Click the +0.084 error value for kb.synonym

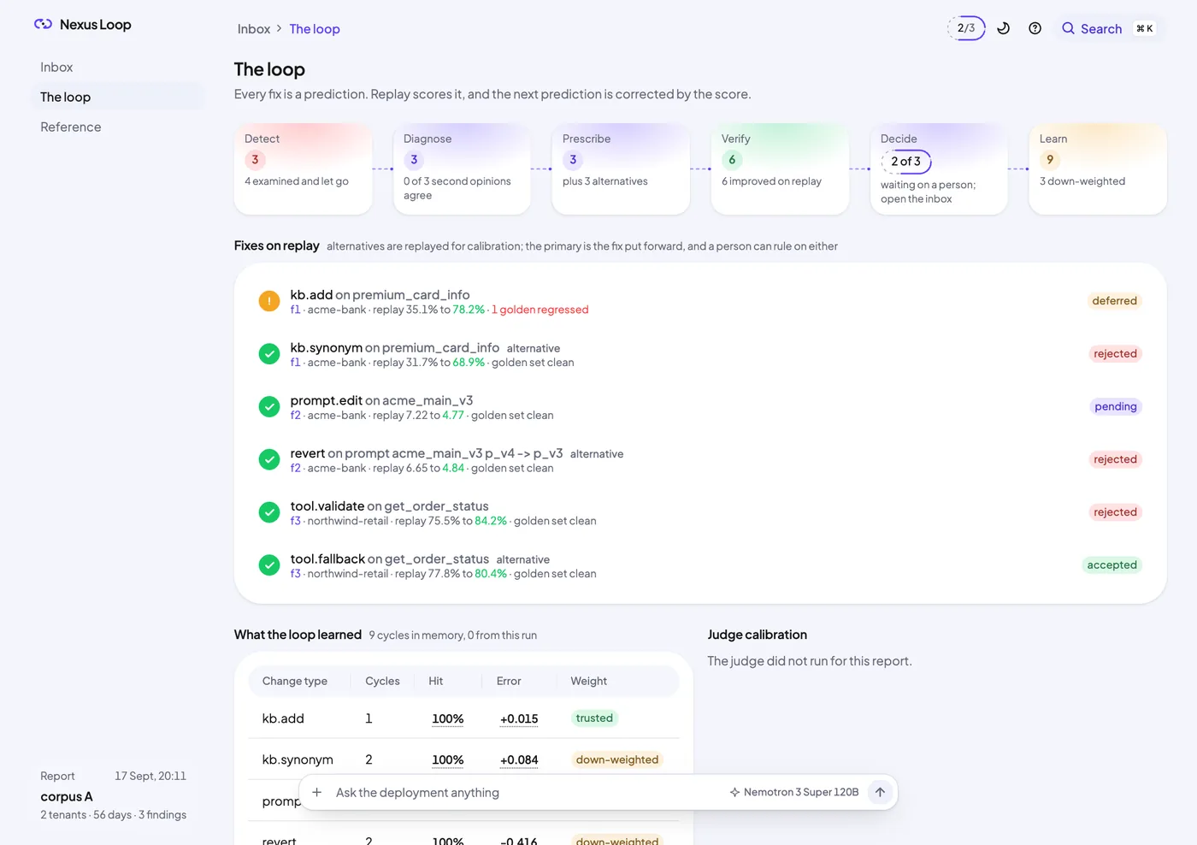(519, 759)
